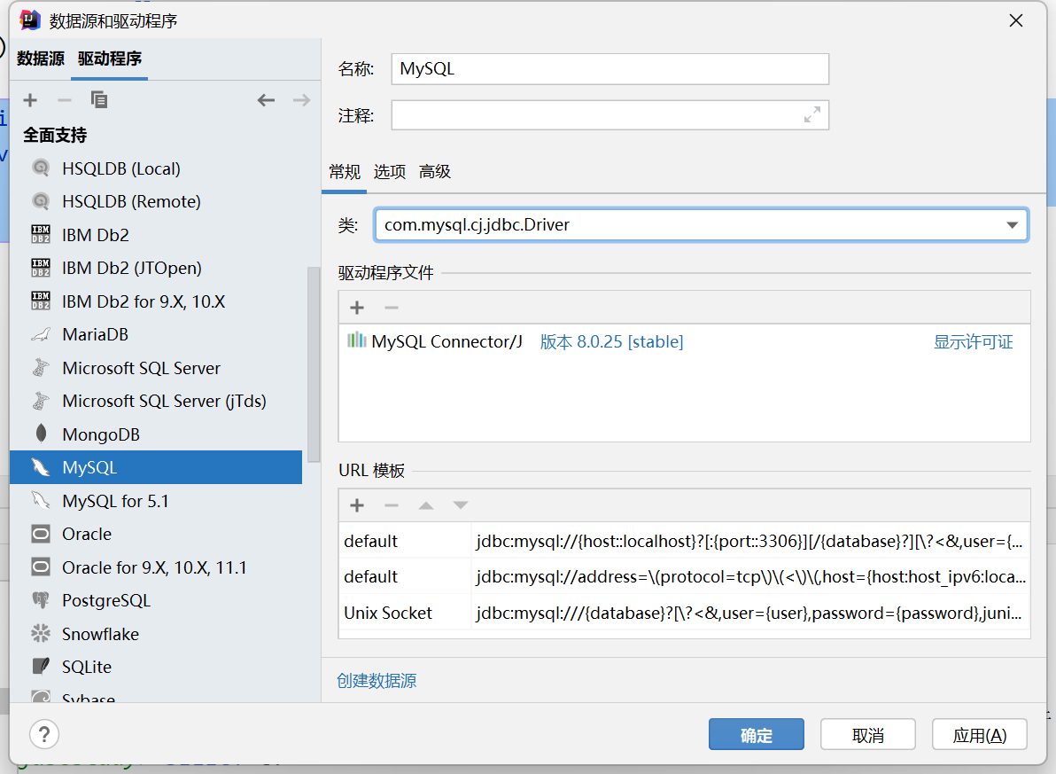Select MongoDB in driver list
Image resolution: width=1056 pixels, height=774 pixels.
156,434
